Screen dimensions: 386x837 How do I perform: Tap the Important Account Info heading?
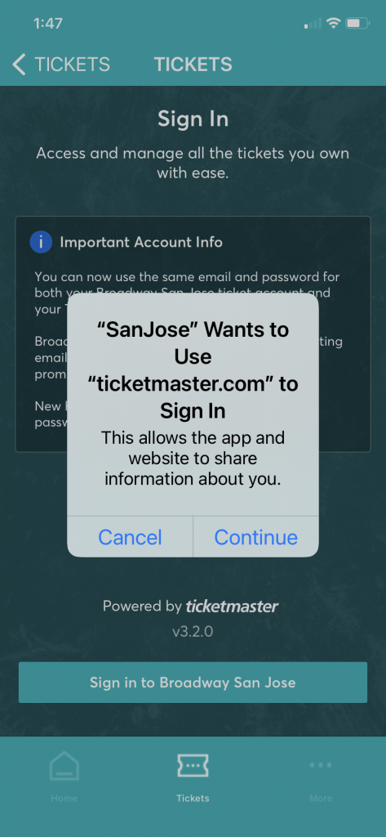tap(141, 242)
